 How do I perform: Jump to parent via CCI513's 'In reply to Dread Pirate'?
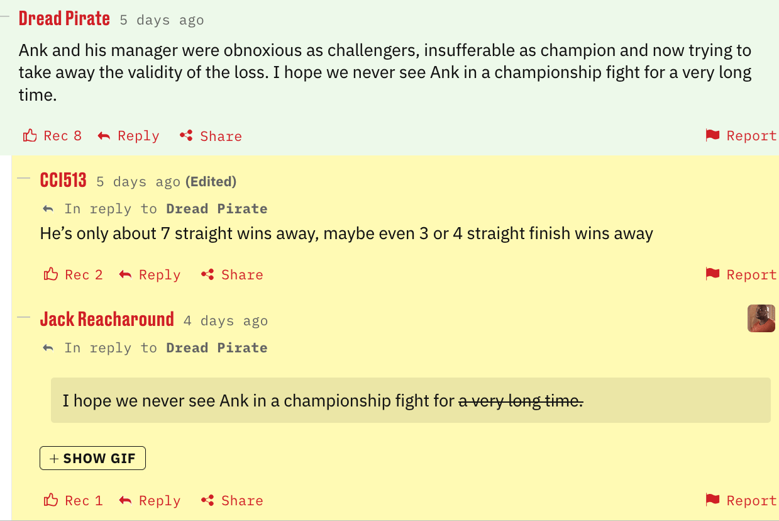217,209
